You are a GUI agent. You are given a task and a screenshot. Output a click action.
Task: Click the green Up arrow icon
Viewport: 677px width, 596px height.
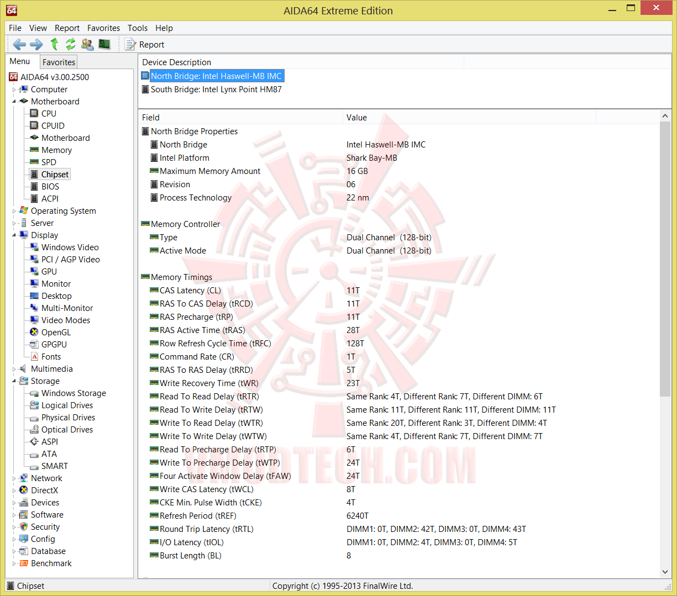(54, 44)
